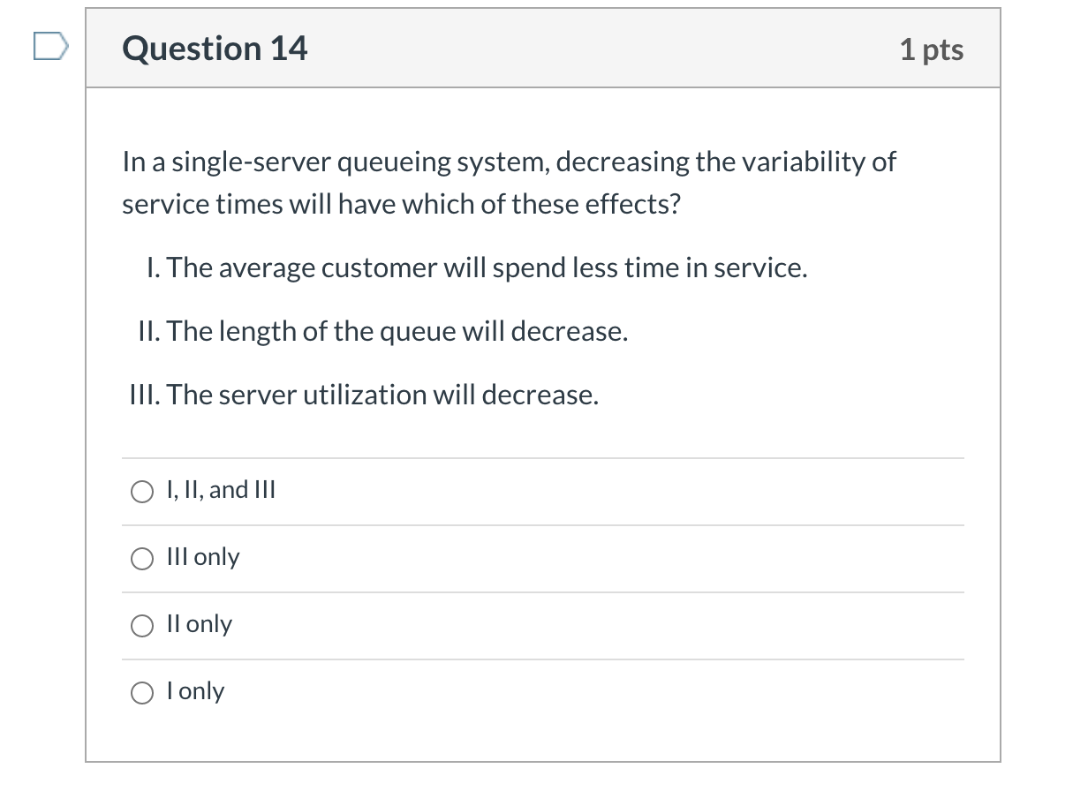Click statement III about server utilization
Image resolution: width=1088 pixels, height=791 pixels.
[361, 395]
